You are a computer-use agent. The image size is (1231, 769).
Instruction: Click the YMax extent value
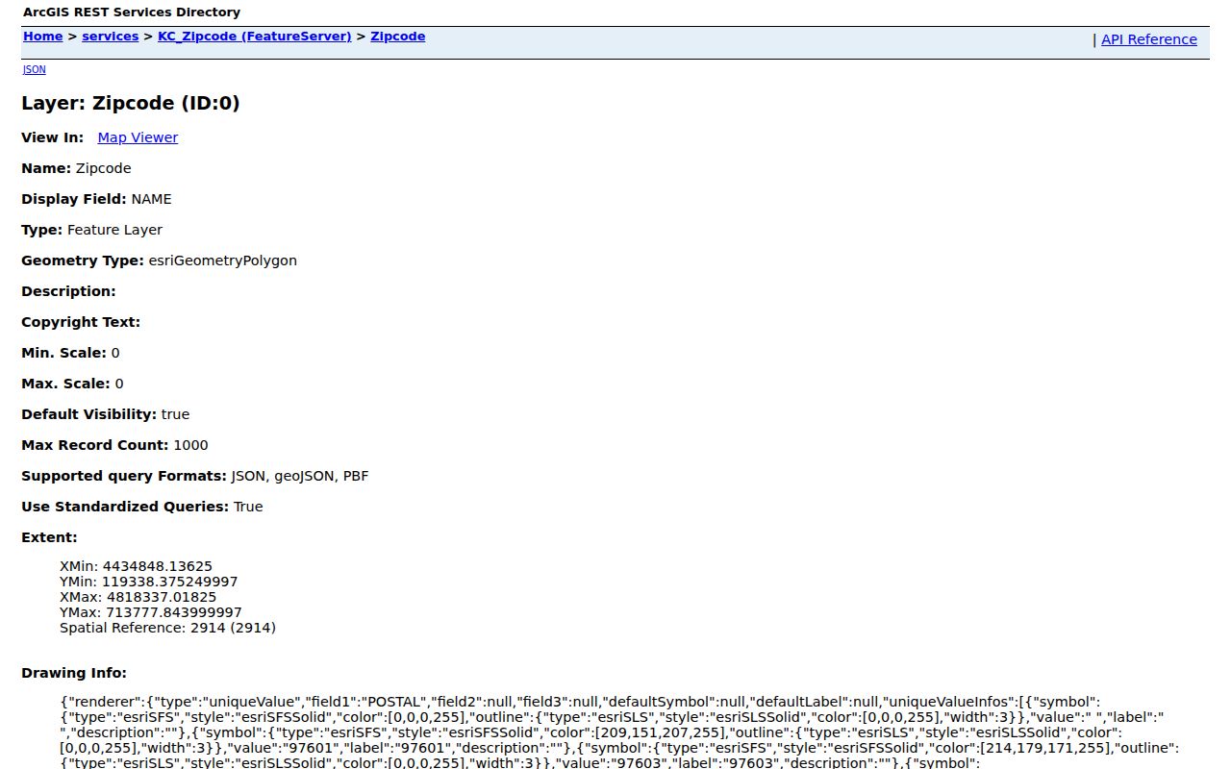click(x=151, y=612)
